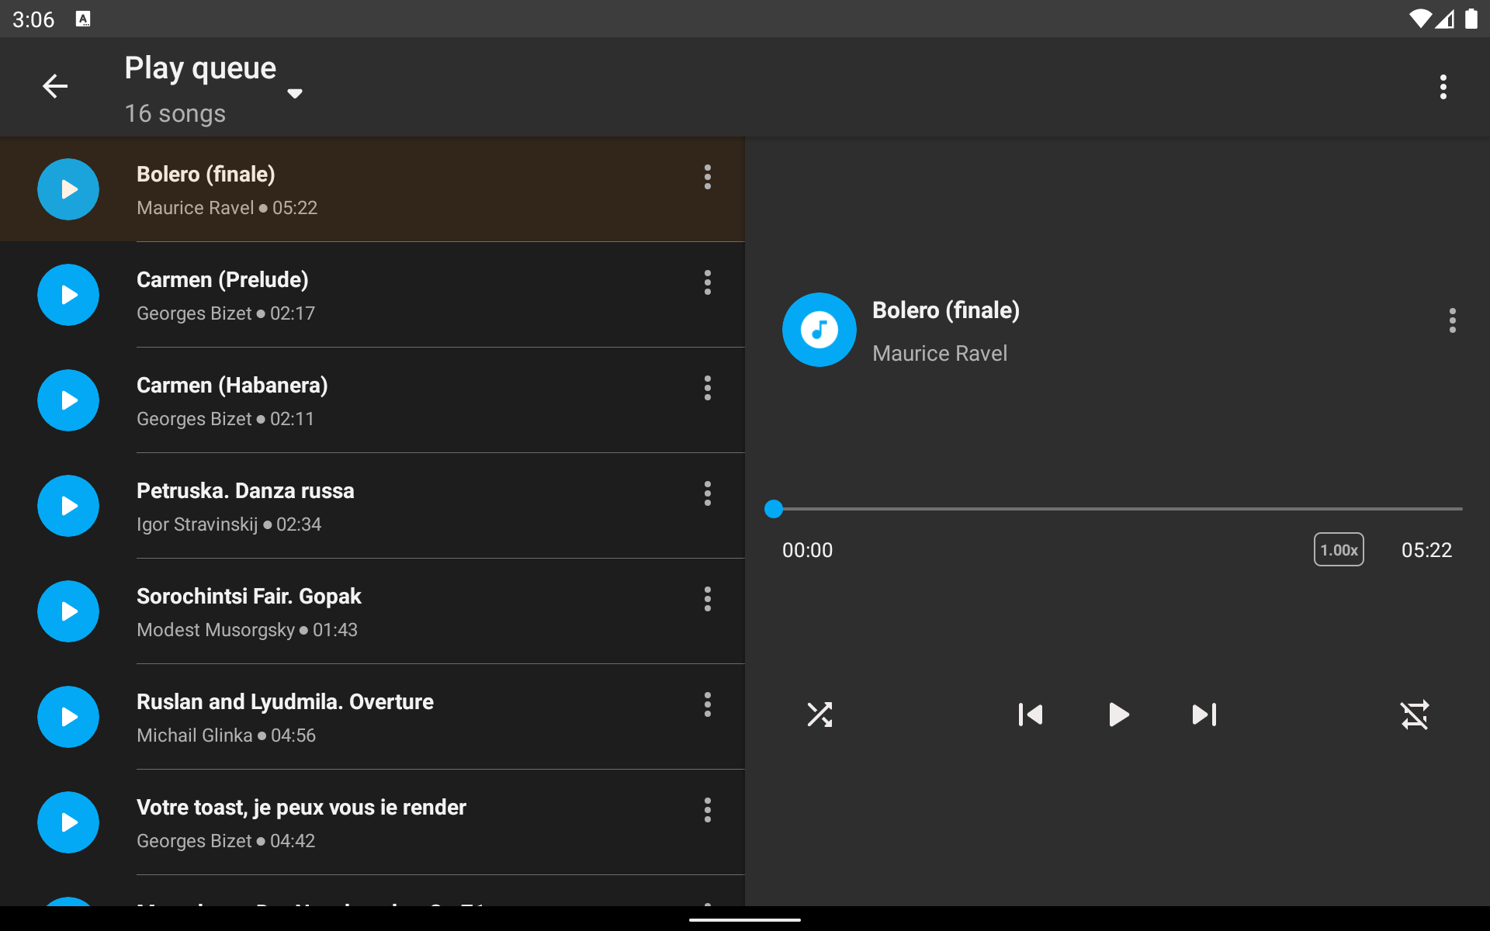Tap the cellular signal icon
Screen dimensions: 1490x931
[1444, 19]
